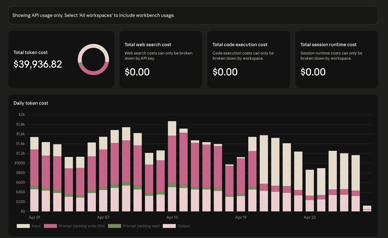Expand the Daily token cost chart section

coord(30,103)
